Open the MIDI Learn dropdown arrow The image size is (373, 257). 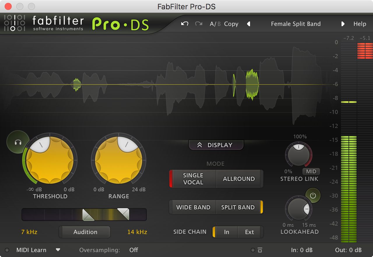[x=58, y=250]
